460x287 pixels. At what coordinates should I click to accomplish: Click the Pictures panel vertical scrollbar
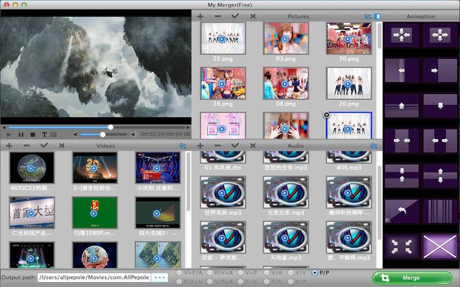tap(379, 35)
